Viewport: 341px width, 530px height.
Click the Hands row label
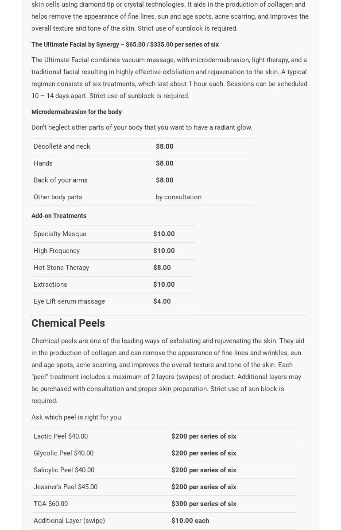click(43, 163)
